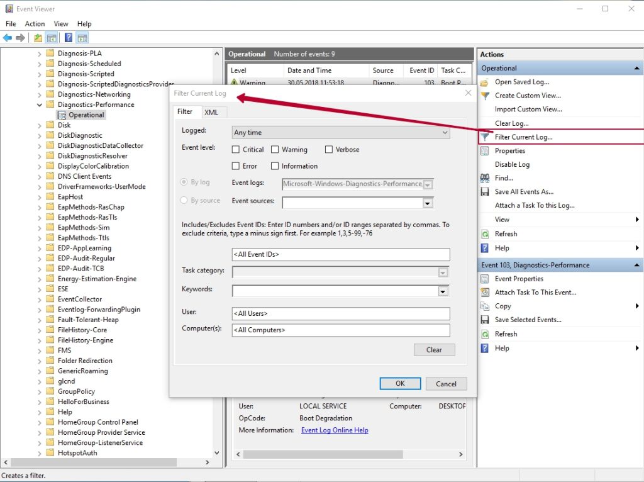This screenshot has width=644, height=482.
Task: Click the Event Viewer title bar app icon
Action: point(9,9)
